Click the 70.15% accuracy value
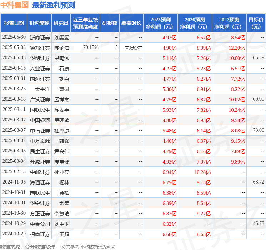 click(91, 47)
